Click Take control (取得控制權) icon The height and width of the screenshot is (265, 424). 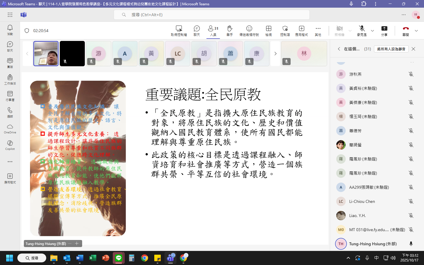[x=179, y=30]
